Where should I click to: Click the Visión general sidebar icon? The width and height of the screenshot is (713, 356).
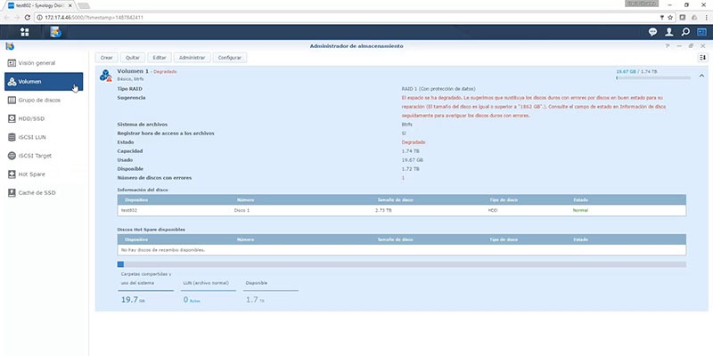coord(12,63)
